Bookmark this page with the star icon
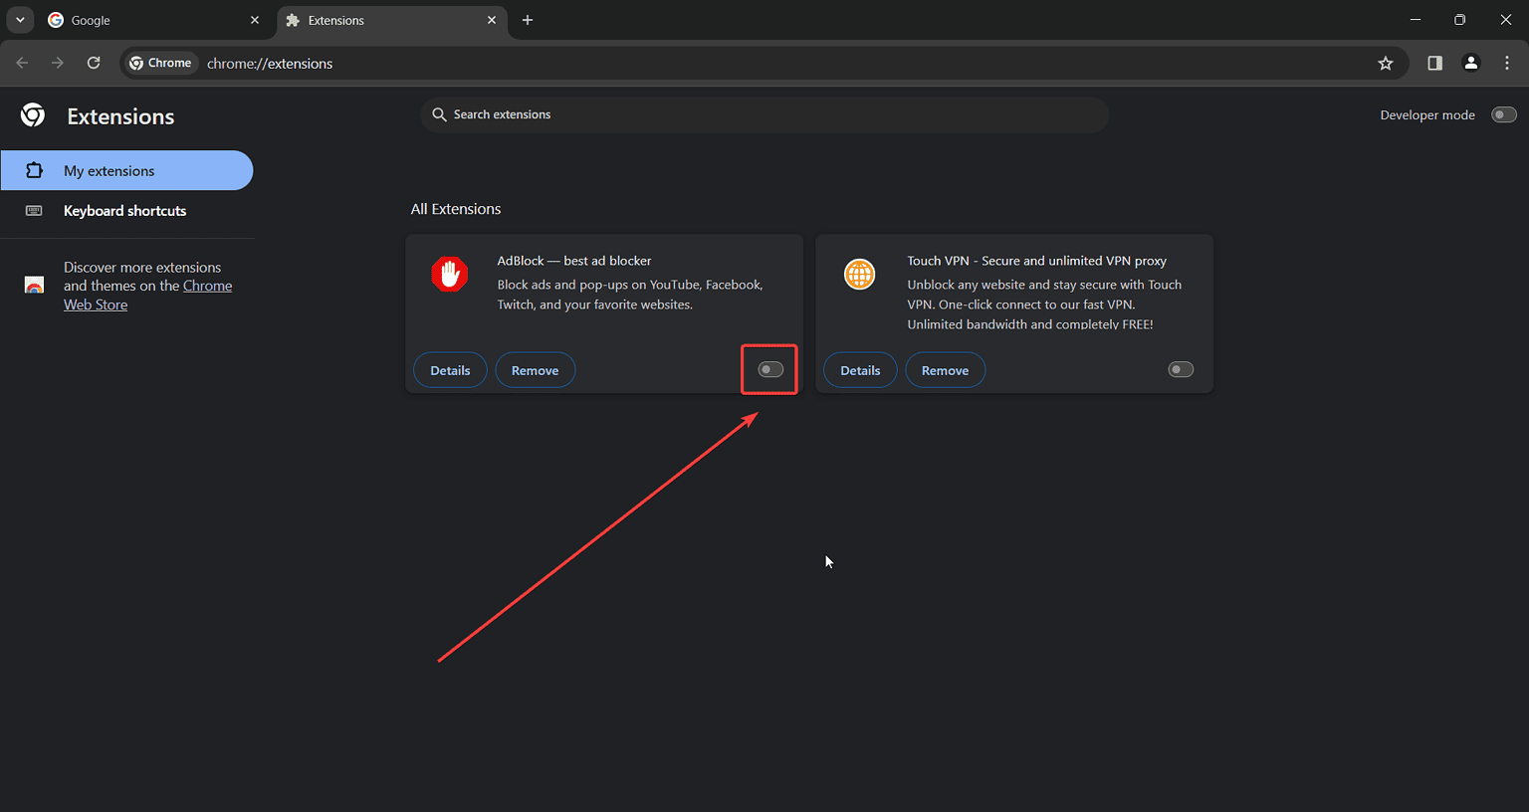This screenshot has height=812, width=1529. pos(1385,63)
